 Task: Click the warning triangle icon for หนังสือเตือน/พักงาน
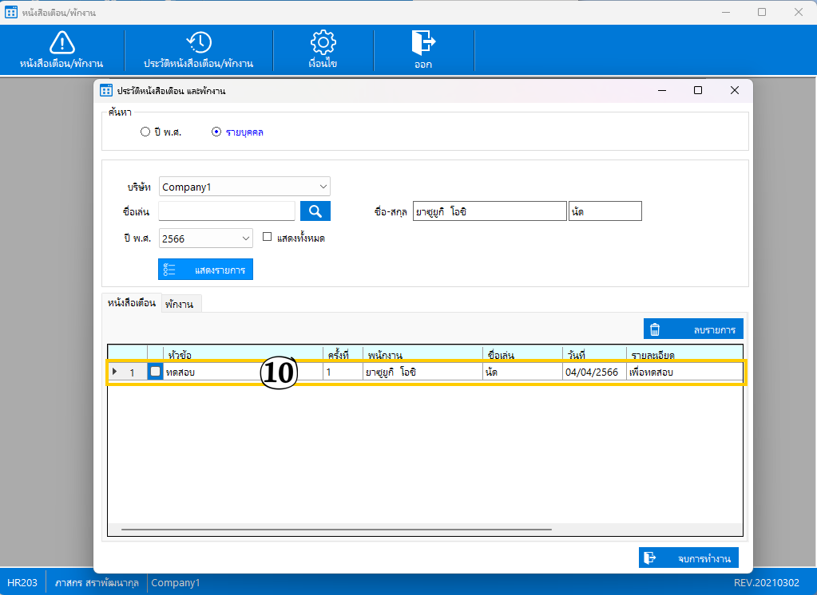click(x=61, y=43)
